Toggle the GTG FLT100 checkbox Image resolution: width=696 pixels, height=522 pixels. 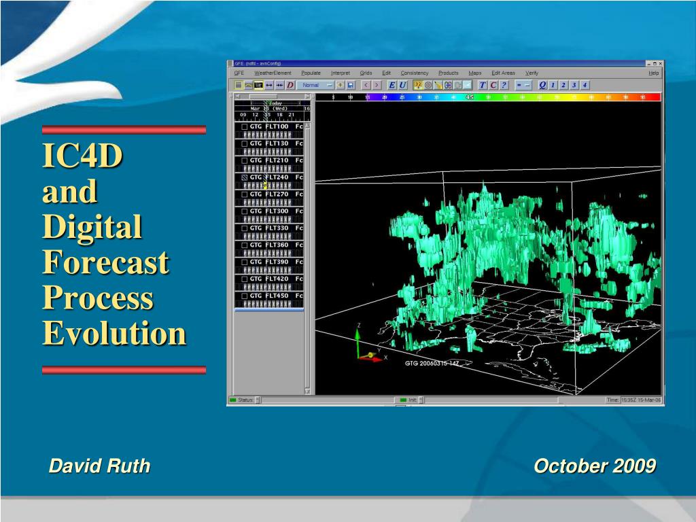[x=244, y=127]
